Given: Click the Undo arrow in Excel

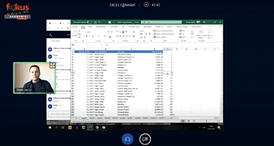Looking at the screenshot, I should 99,22.
